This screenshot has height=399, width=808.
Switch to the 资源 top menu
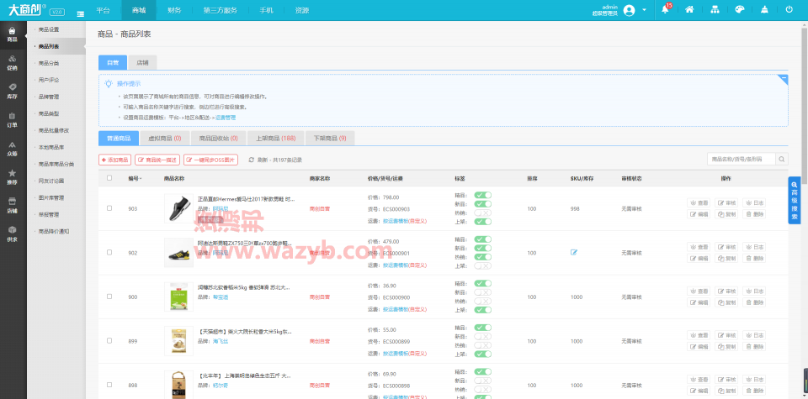click(x=302, y=10)
